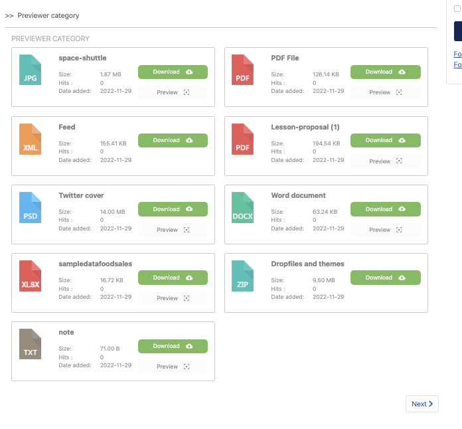
Task: Download the space-shuttle file
Action: [173, 72]
